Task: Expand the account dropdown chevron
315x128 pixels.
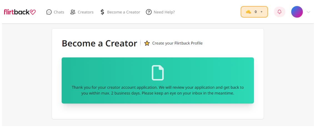Action: click(x=309, y=12)
